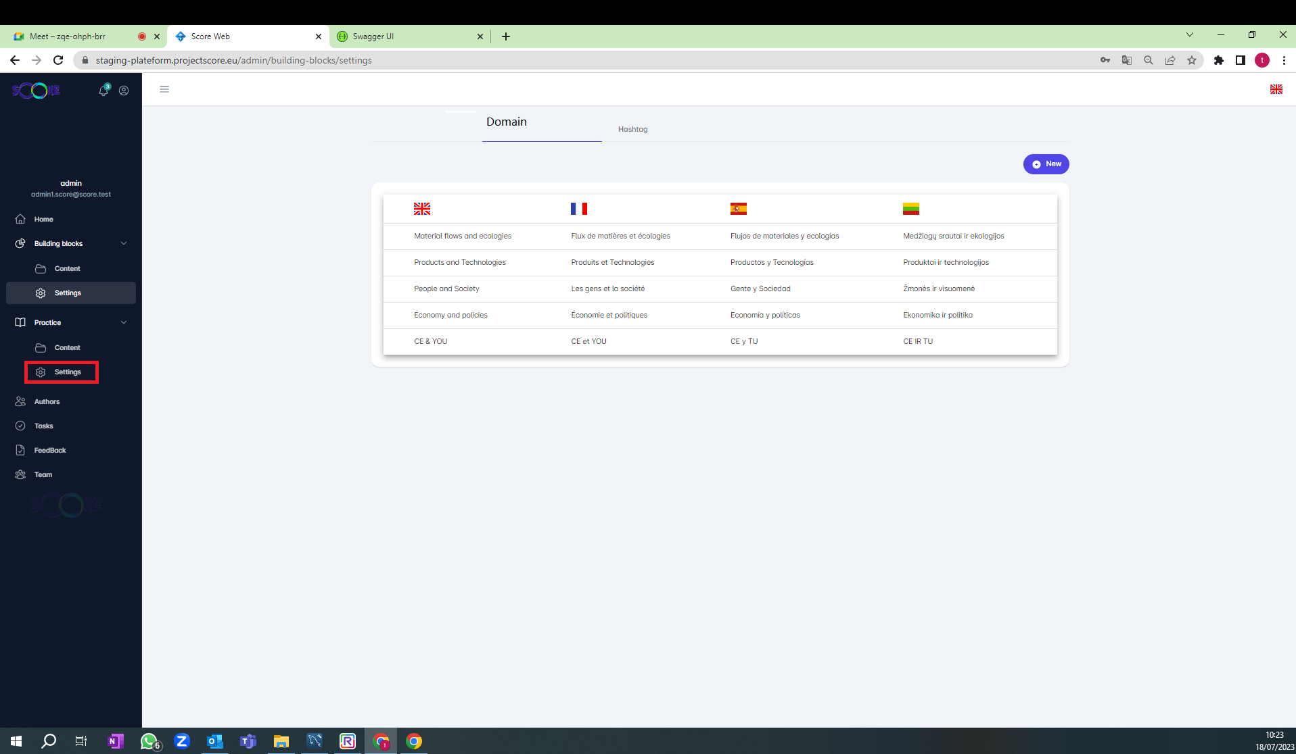Image resolution: width=1296 pixels, height=754 pixels.
Task: Select the Domain tab
Action: [506, 122]
